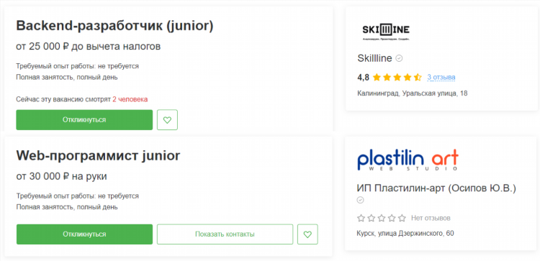Click the plastilin art web studio logo
The image size is (540, 261).
(408, 160)
